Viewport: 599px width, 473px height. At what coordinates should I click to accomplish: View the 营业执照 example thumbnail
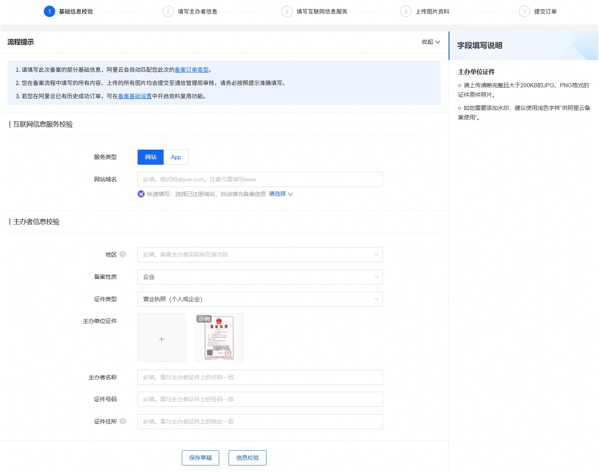(219, 338)
